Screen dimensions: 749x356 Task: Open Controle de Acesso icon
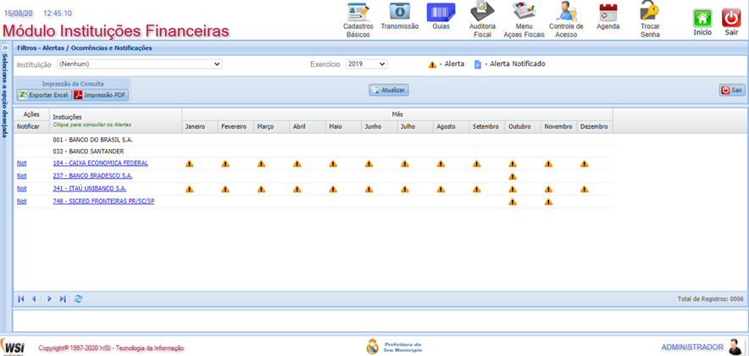[566, 12]
